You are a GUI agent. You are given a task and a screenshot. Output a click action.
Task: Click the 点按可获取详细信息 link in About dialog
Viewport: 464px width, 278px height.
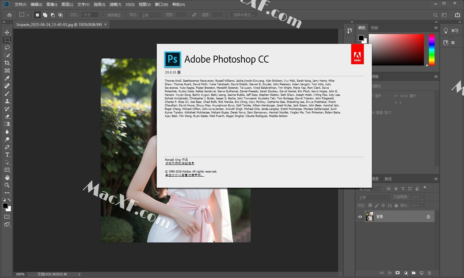click(180, 163)
